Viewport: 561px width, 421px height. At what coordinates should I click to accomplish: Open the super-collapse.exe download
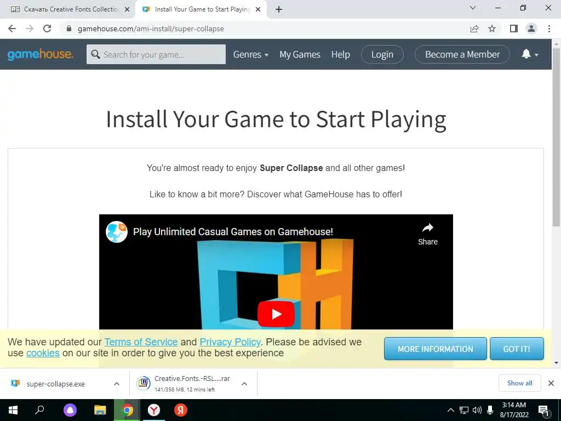(55, 384)
